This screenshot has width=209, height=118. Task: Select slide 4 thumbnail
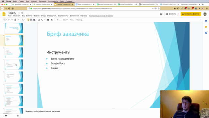[x=14, y=65]
